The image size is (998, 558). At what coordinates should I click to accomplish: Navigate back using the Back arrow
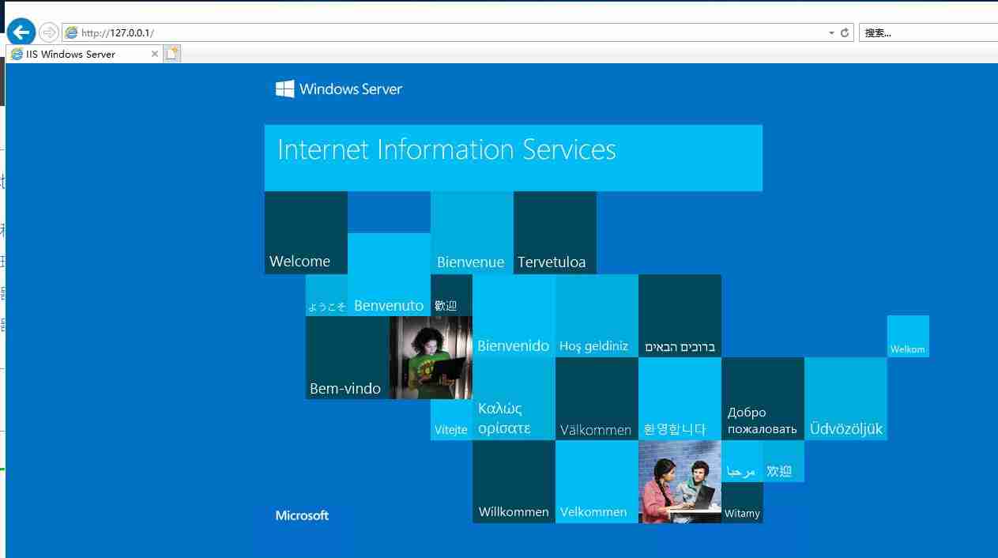pos(20,32)
